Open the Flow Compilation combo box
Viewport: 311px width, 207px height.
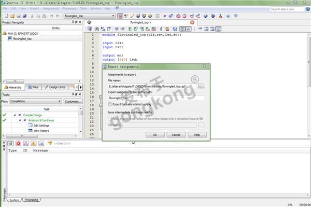coord(36,101)
